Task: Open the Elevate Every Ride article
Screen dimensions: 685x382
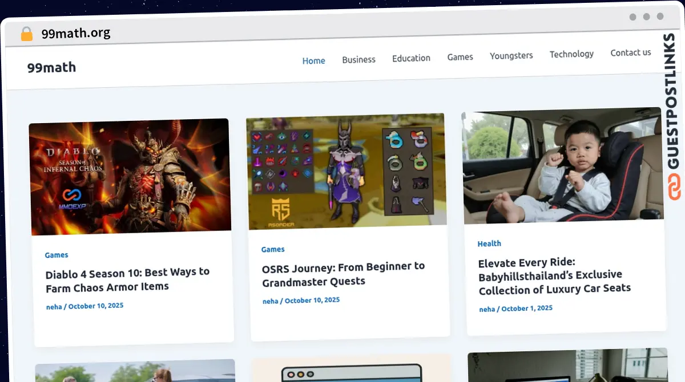Action: pyautogui.click(x=554, y=277)
